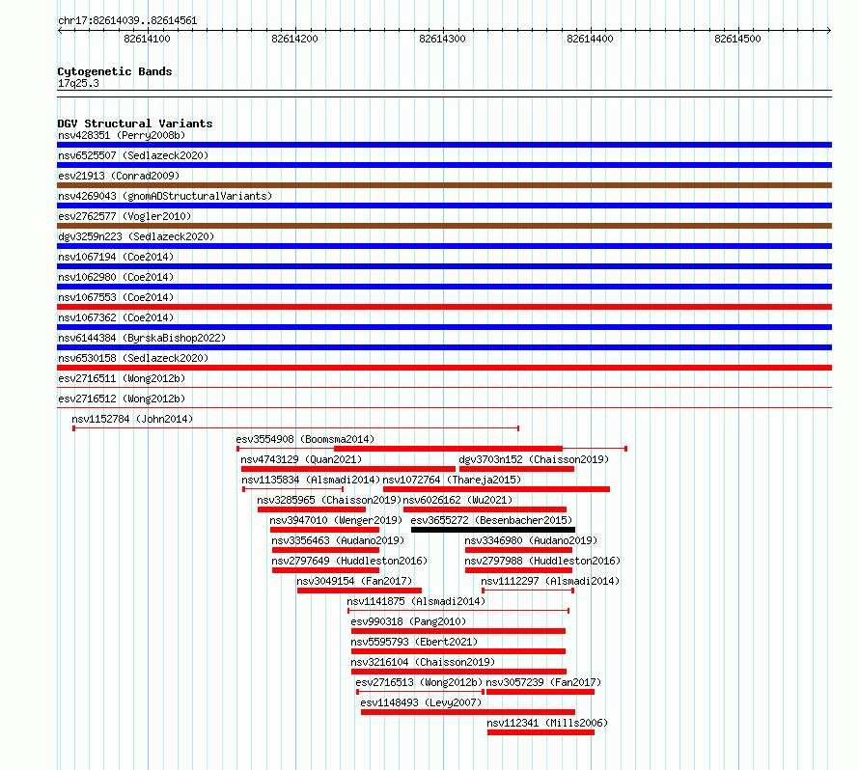Open esv2762577 (Vogler2010) variant label
The image size is (859, 770).
pos(125,216)
